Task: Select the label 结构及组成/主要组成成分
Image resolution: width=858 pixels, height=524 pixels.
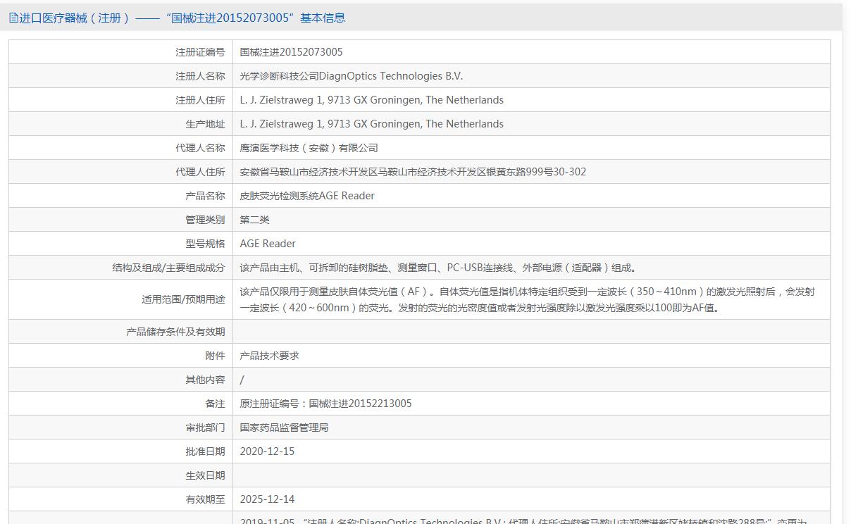Action: click(x=168, y=268)
